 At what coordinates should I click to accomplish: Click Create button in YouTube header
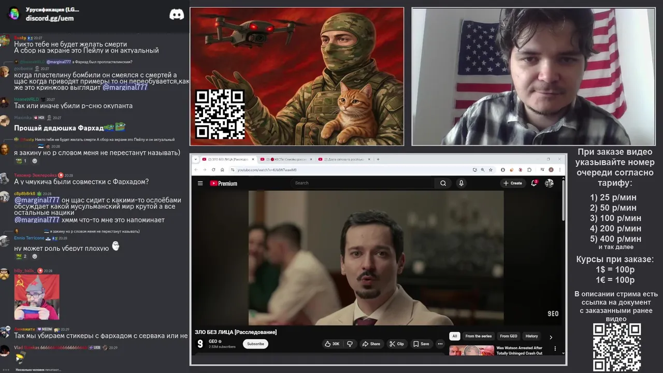coord(512,183)
